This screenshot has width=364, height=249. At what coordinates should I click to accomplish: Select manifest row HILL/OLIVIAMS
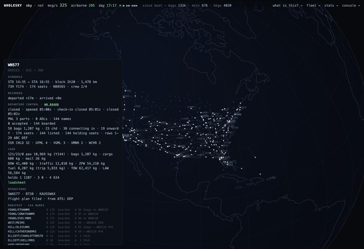coord(63,227)
